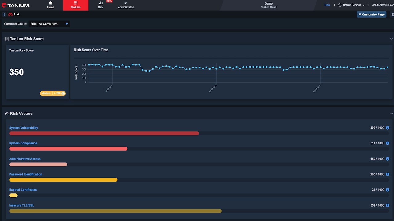394x221 pixels.
Task: Click the last data point on risk chart
Action: coord(388,67)
